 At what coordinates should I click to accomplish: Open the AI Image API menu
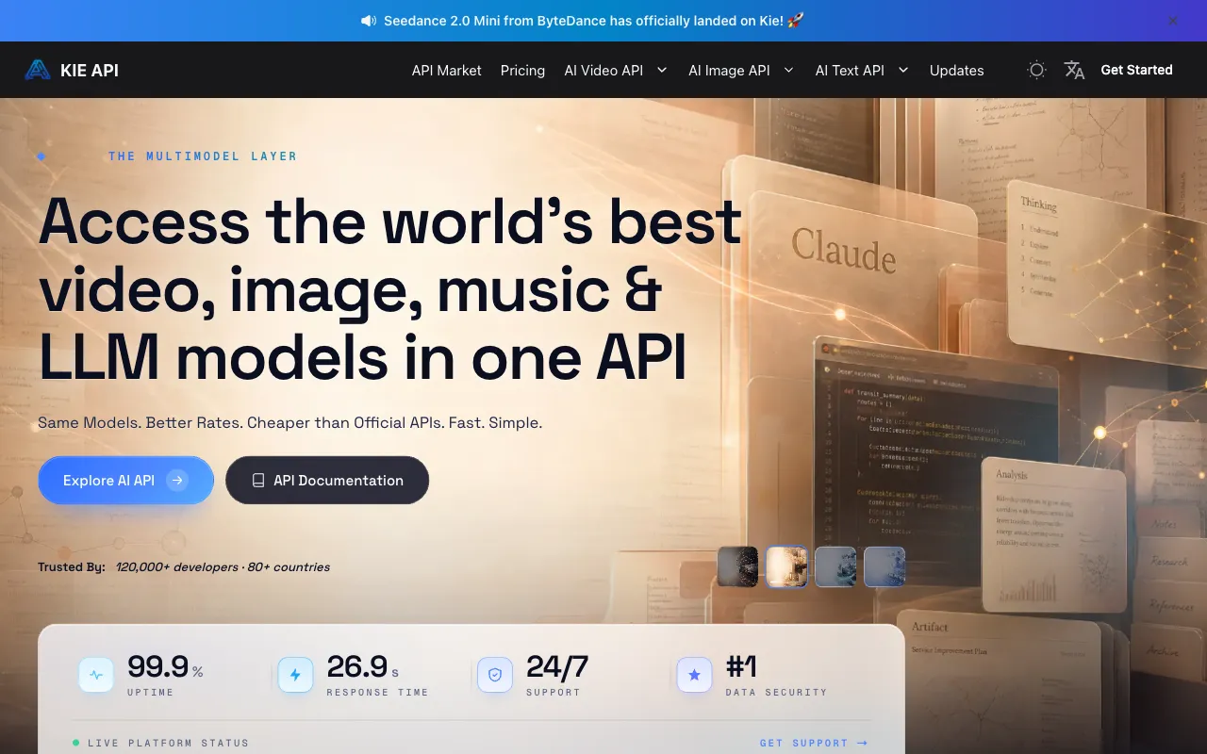[729, 71]
